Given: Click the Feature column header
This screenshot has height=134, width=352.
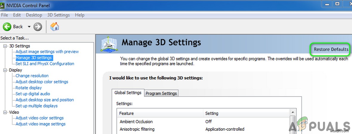Looking at the screenshot, I should point(160,113).
